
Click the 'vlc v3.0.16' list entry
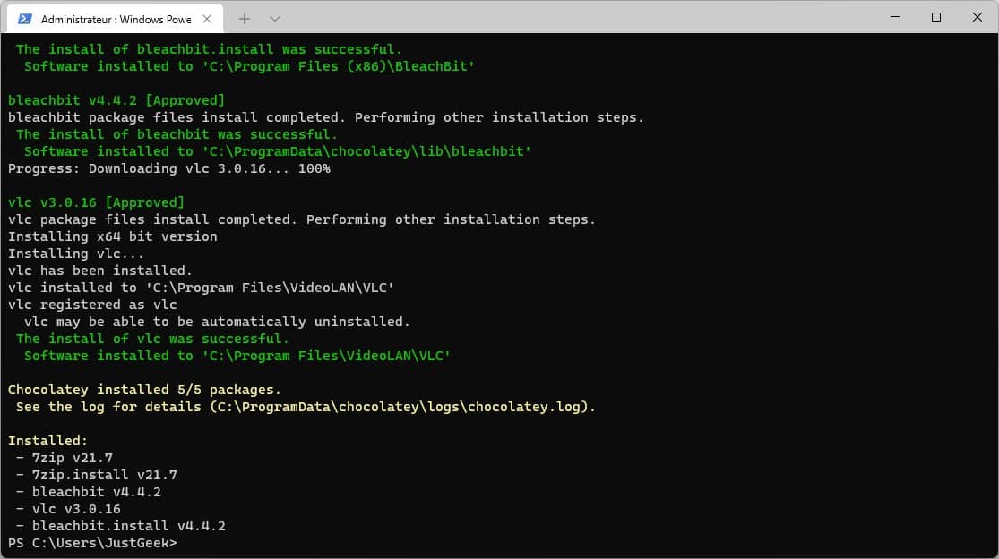[x=68, y=510]
